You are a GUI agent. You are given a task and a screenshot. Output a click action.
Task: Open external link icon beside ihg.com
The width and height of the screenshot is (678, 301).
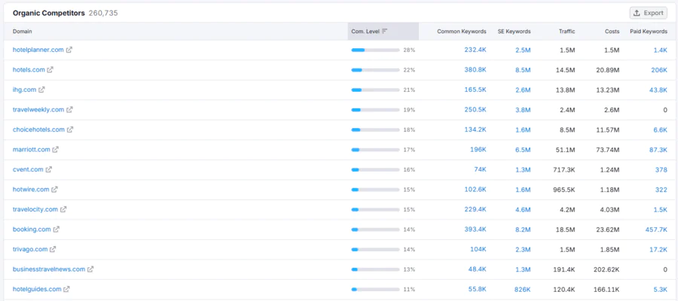(x=41, y=90)
